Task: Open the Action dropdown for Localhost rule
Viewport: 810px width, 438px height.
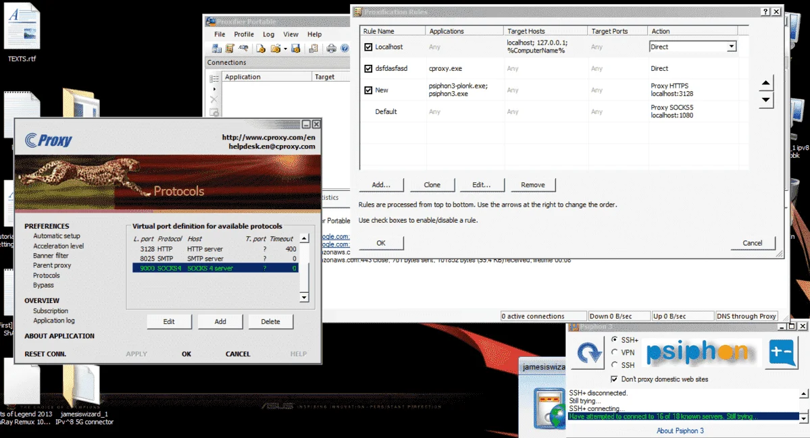Action: (731, 47)
